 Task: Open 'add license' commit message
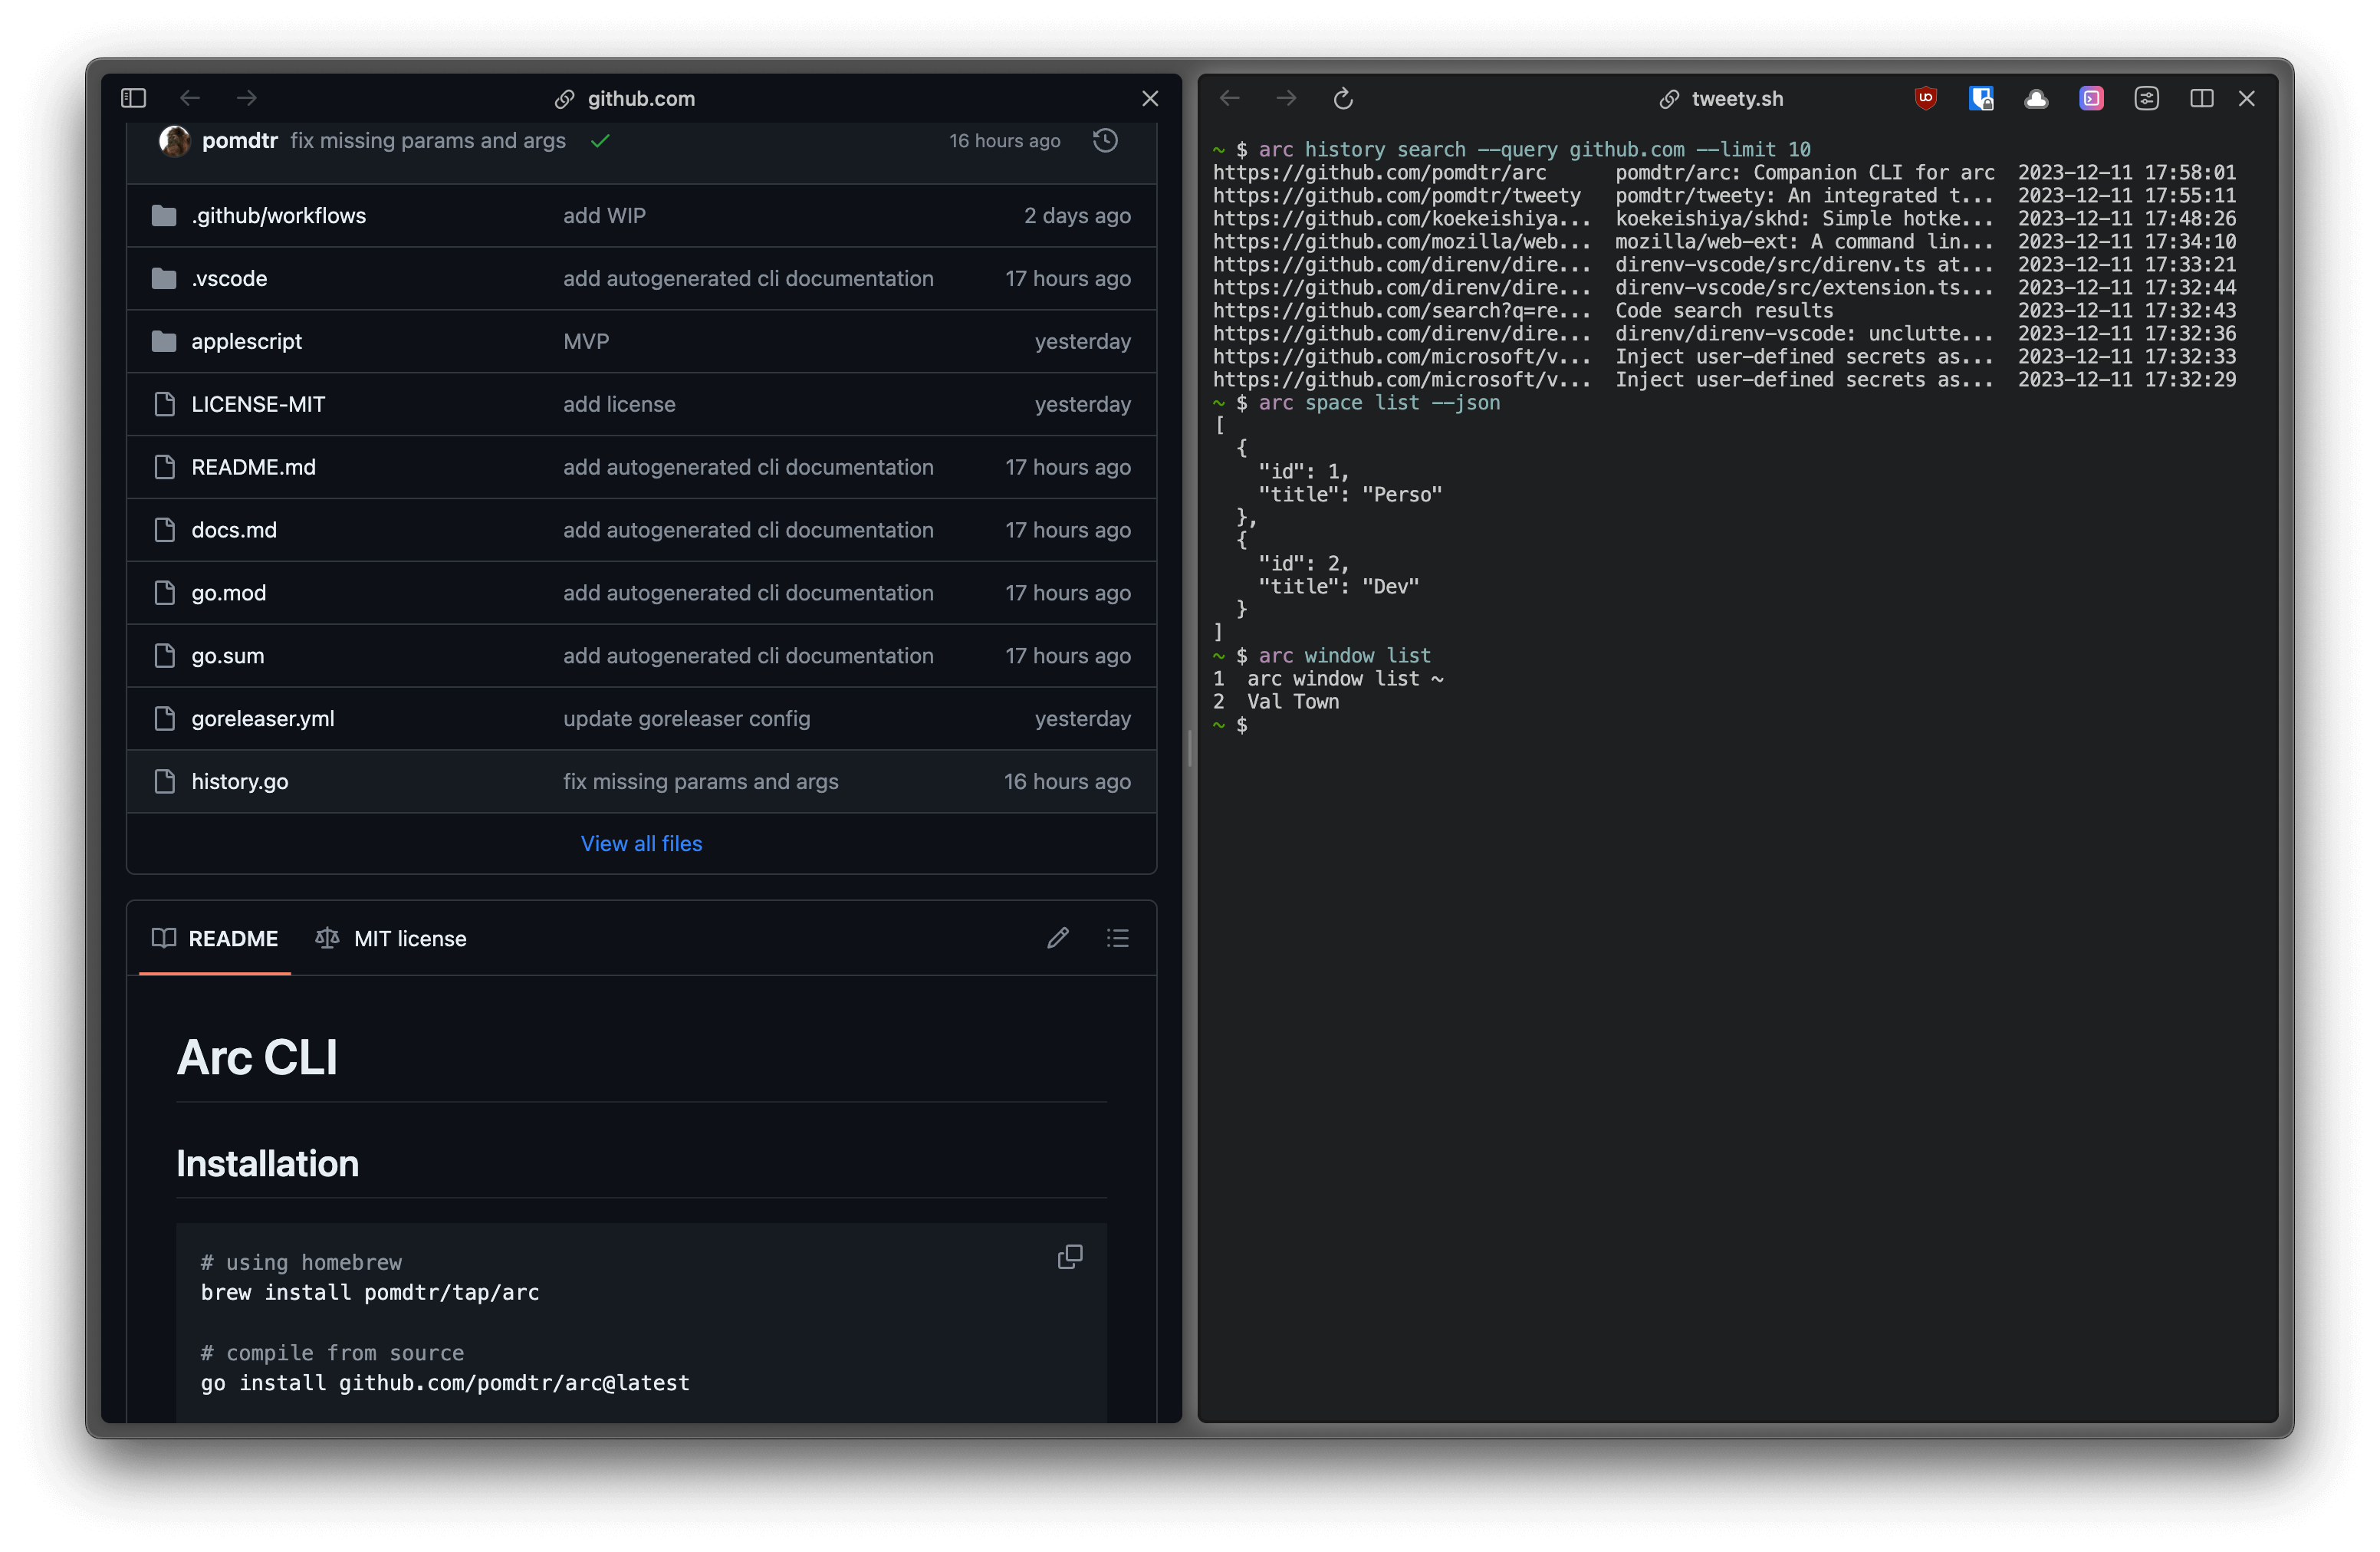pos(619,404)
